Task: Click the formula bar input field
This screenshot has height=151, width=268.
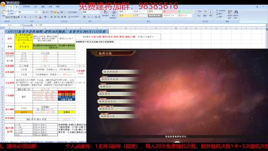Action: tap(149, 25)
